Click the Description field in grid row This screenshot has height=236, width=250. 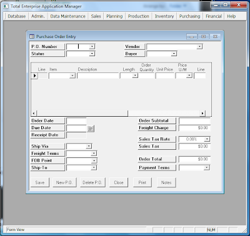pyautogui.click(x=98, y=76)
